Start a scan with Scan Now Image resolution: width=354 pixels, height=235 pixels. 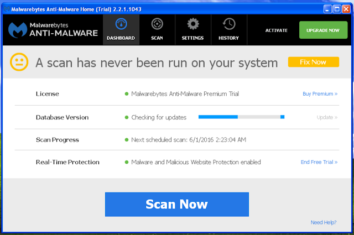click(x=177, y=204)
